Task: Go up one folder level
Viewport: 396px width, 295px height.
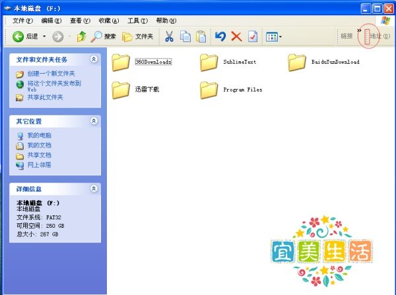Action: 82,37
